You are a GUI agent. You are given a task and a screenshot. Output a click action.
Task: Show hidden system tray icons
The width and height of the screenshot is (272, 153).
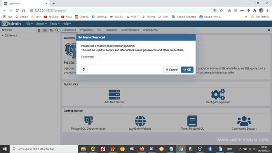240,149
